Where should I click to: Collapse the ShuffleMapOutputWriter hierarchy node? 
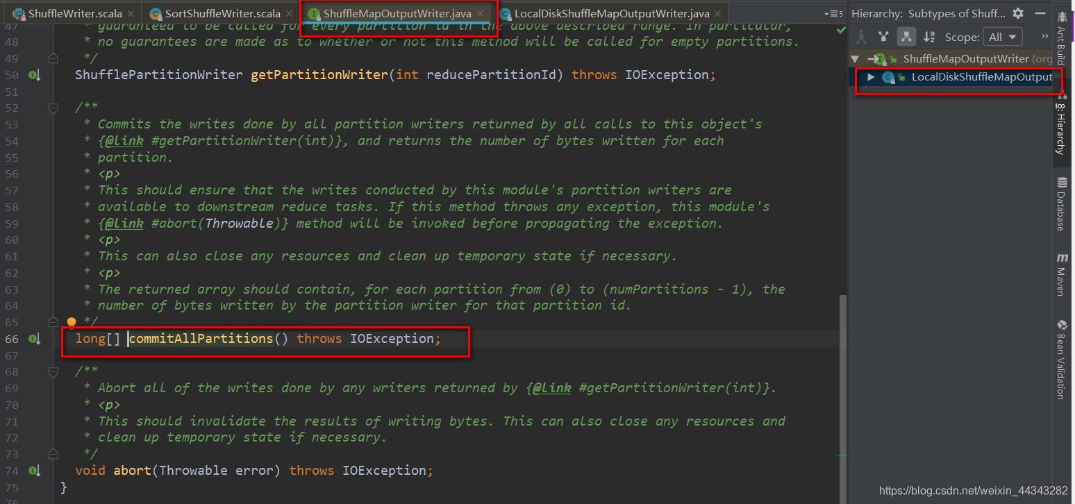[856, 59]
